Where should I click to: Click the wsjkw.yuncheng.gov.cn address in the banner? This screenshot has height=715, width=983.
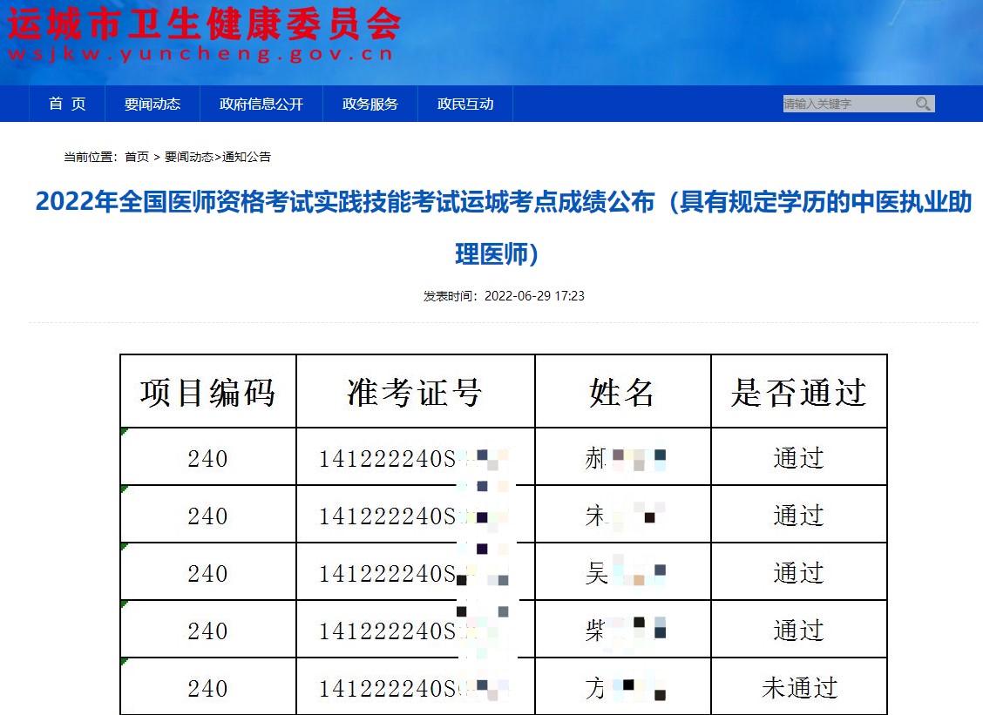tap(200, 55)
